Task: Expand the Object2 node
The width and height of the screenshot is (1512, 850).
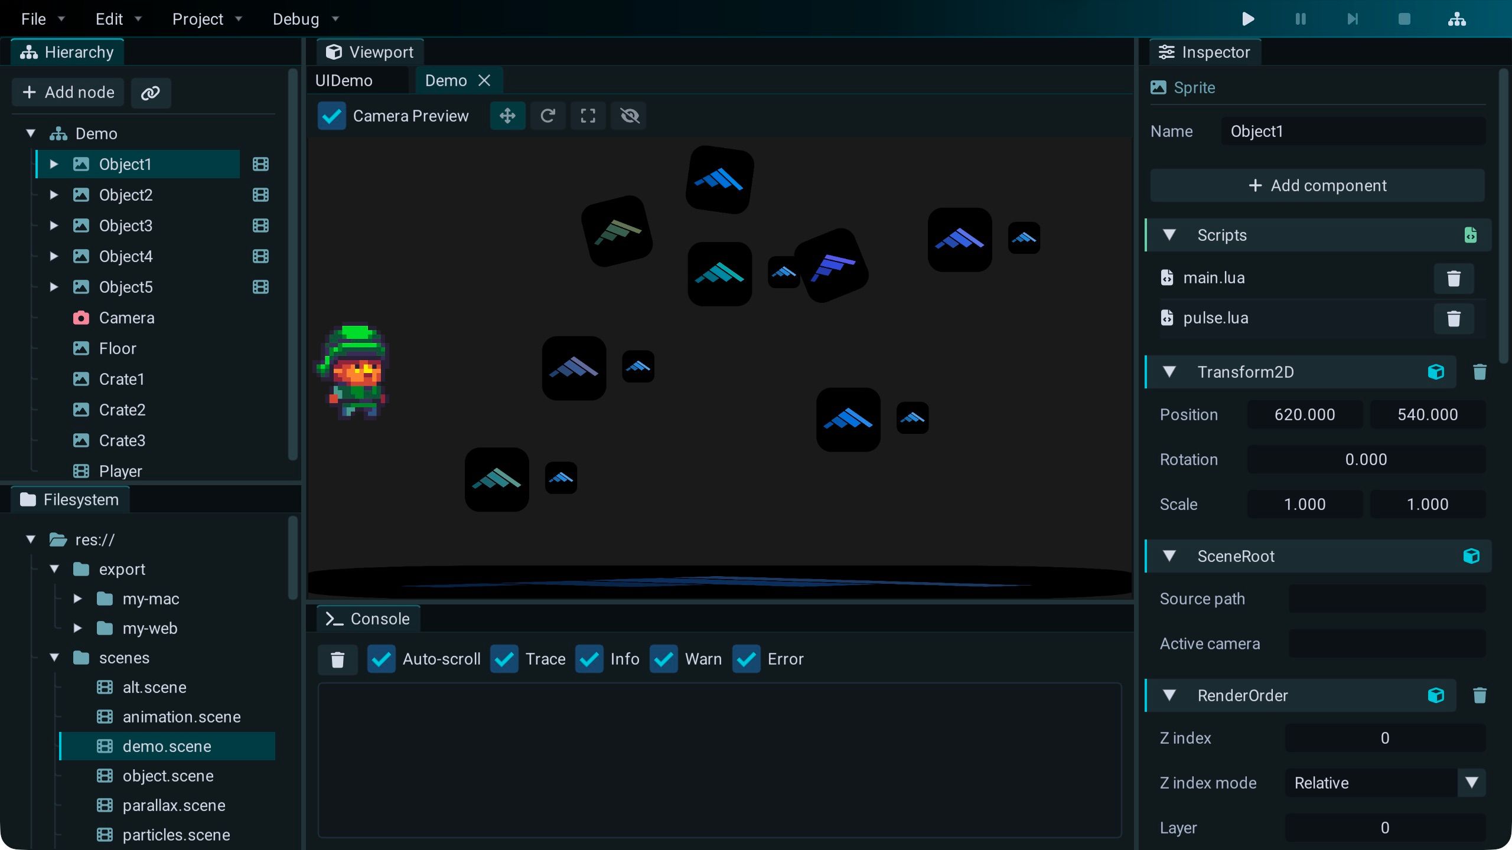Action: point(54,195)
